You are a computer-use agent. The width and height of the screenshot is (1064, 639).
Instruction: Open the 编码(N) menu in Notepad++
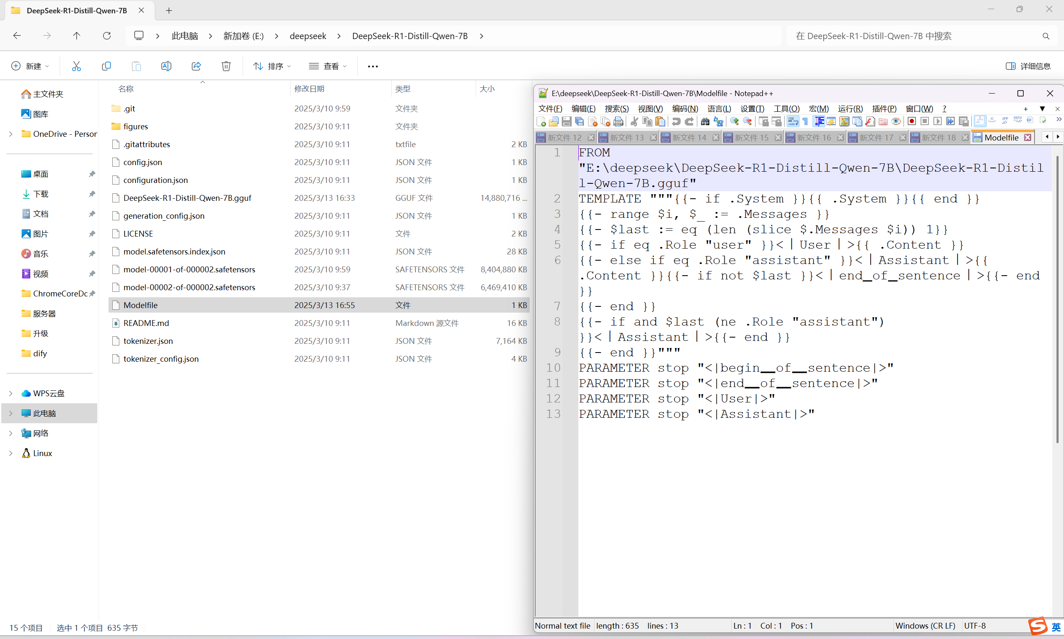click(685, 109)
